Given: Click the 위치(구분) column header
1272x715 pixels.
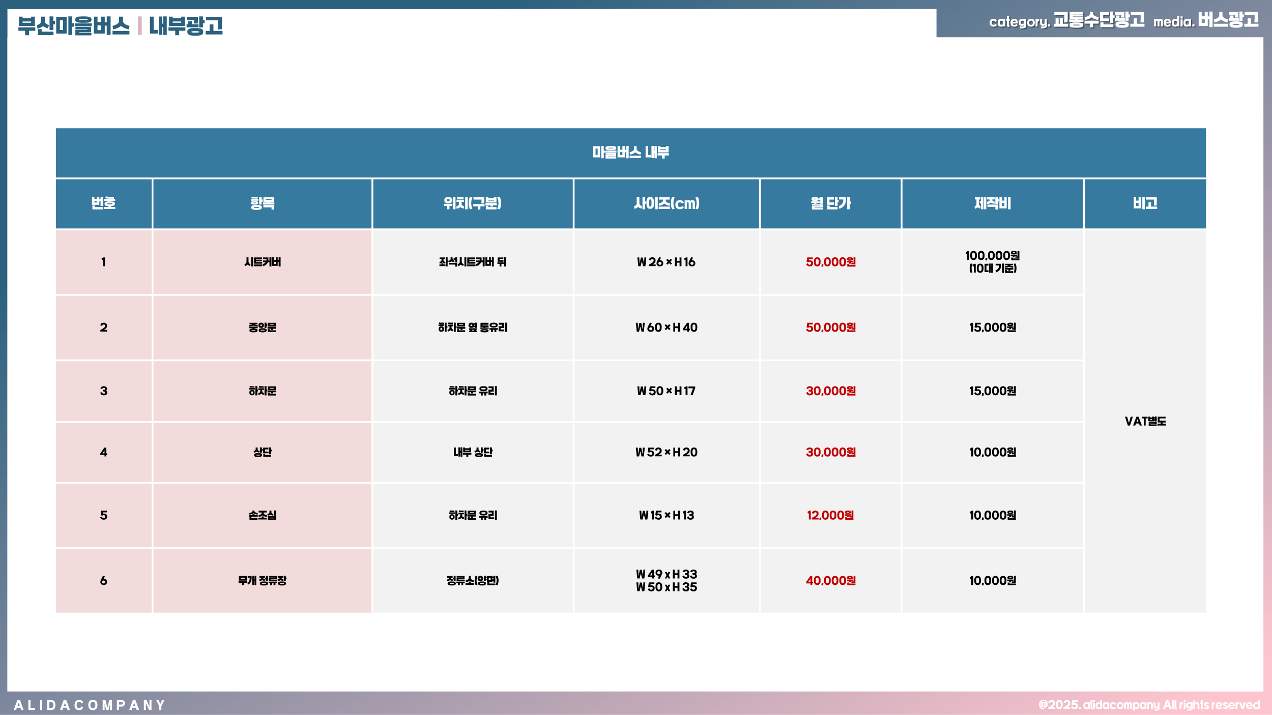Looking at the screenshot, I should [472, 203].
